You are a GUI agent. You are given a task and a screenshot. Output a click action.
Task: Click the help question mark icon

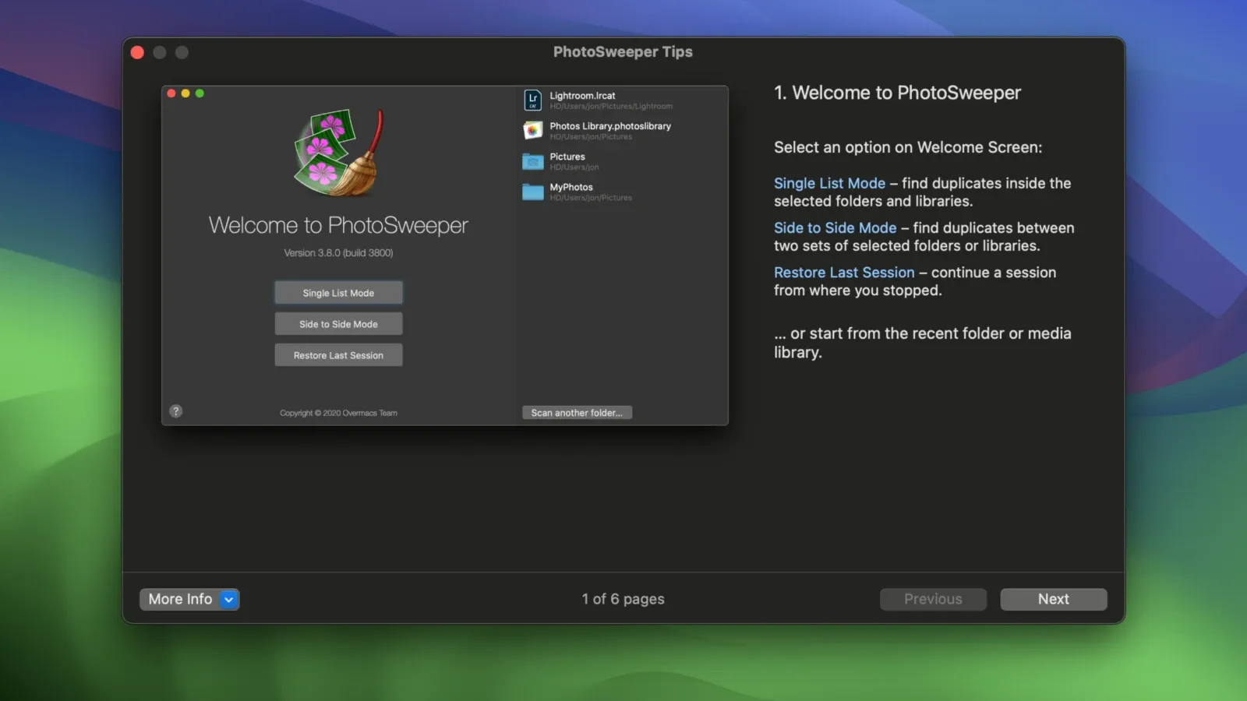(175, 410)
